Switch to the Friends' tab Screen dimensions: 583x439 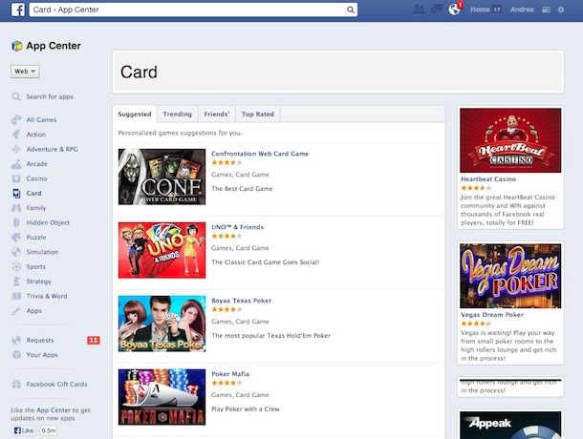click(217, 114)
